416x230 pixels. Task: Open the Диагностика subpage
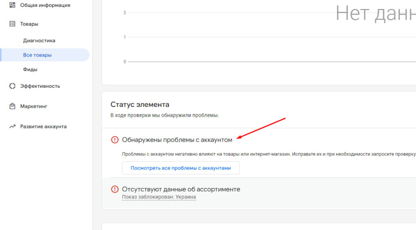coord(39,41)
